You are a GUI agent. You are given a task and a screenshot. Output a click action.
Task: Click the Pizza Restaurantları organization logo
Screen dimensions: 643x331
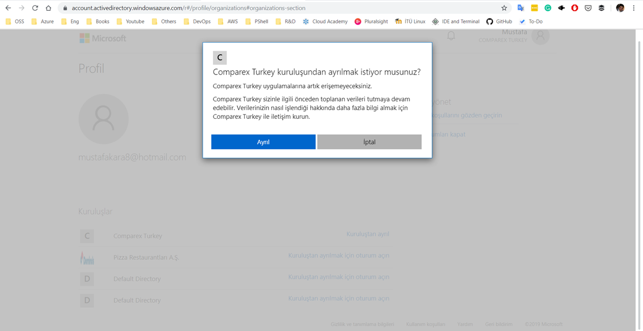pos(87,257)
